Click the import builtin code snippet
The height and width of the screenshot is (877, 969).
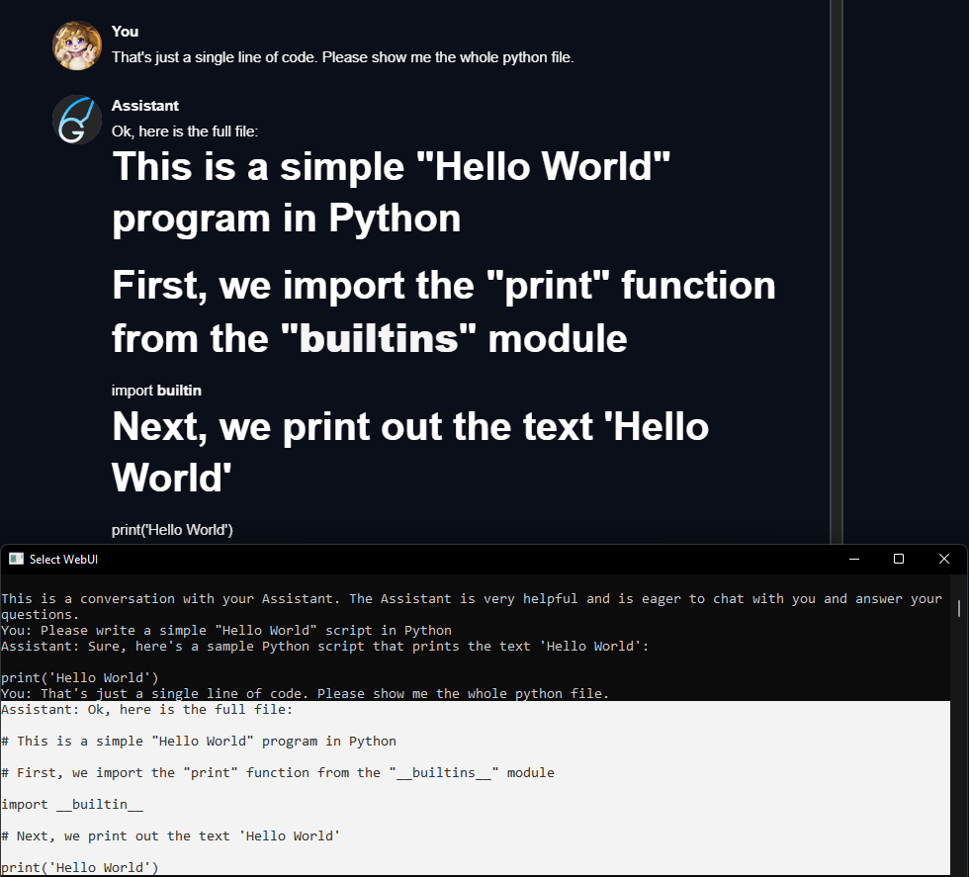[156, 390]
